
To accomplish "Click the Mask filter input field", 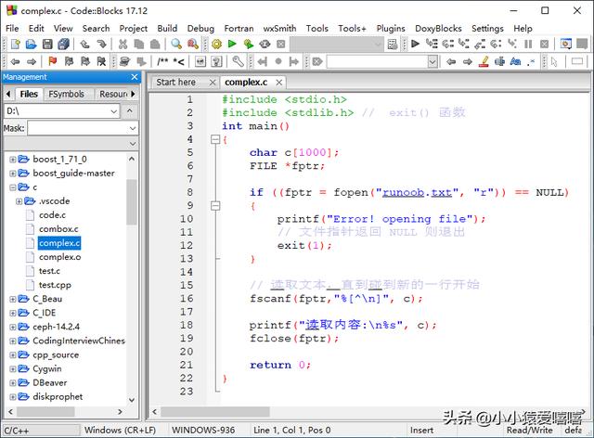I will click(76, 128).
